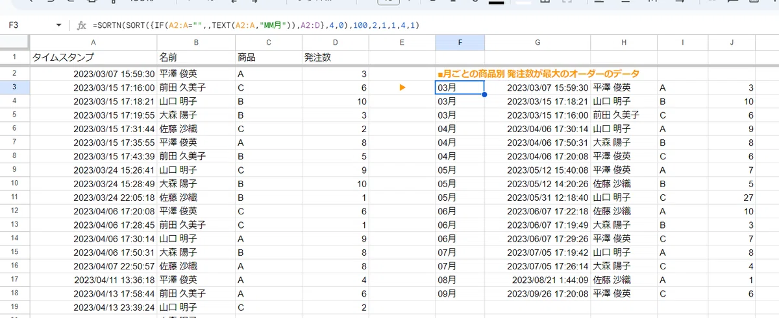Click the 名前 header cell
The image size is (779, 318).
[197, 58]
